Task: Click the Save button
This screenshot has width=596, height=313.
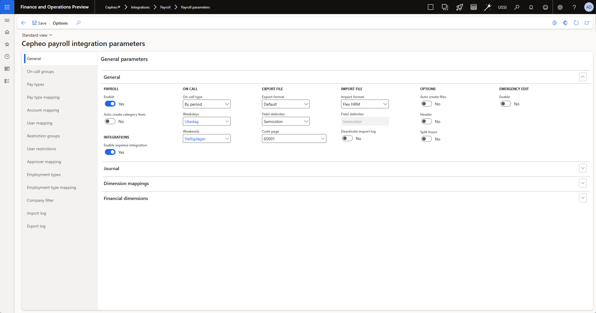Action: coord(39,23)
